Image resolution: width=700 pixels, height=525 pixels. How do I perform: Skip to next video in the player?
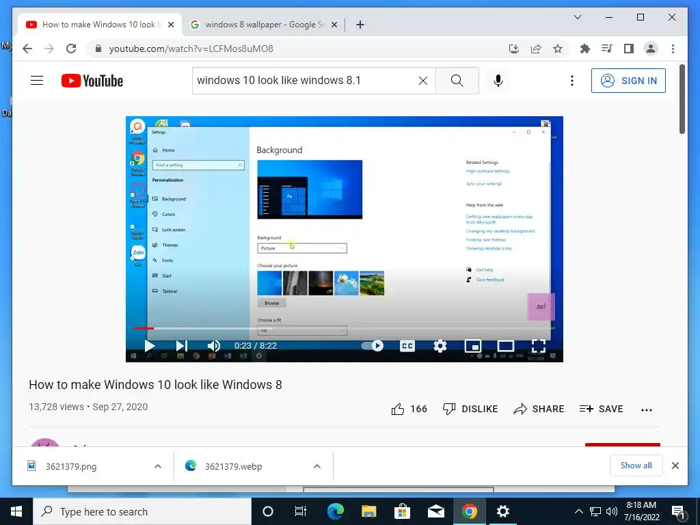181,346
